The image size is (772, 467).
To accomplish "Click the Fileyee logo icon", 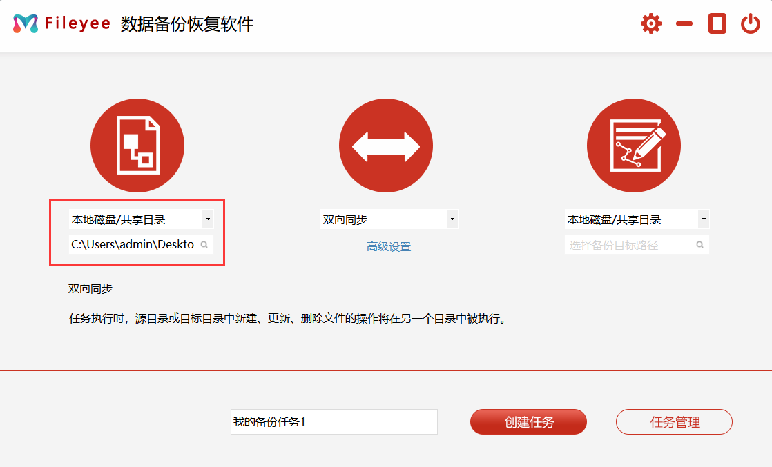I will [26, 24].
